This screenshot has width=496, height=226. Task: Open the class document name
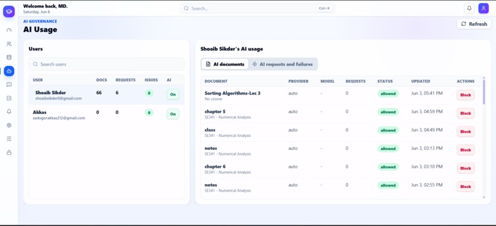pyautogui.click(x=210, y=130)
